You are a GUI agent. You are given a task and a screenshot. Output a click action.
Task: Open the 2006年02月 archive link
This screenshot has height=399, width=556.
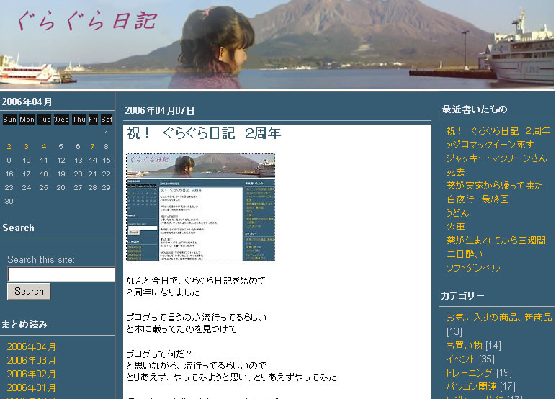31,374
